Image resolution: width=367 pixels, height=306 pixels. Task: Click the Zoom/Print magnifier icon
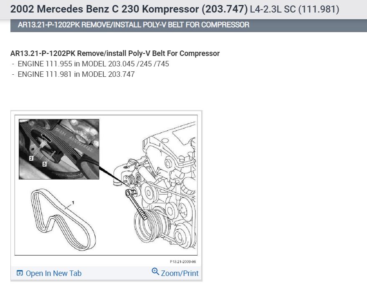[155, 272]
